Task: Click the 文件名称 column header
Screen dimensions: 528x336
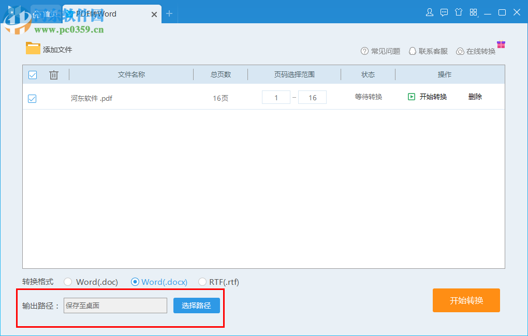Action: tap(131, 74)
